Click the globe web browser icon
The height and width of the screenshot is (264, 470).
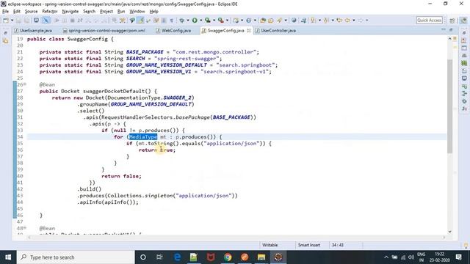[294, 21]
